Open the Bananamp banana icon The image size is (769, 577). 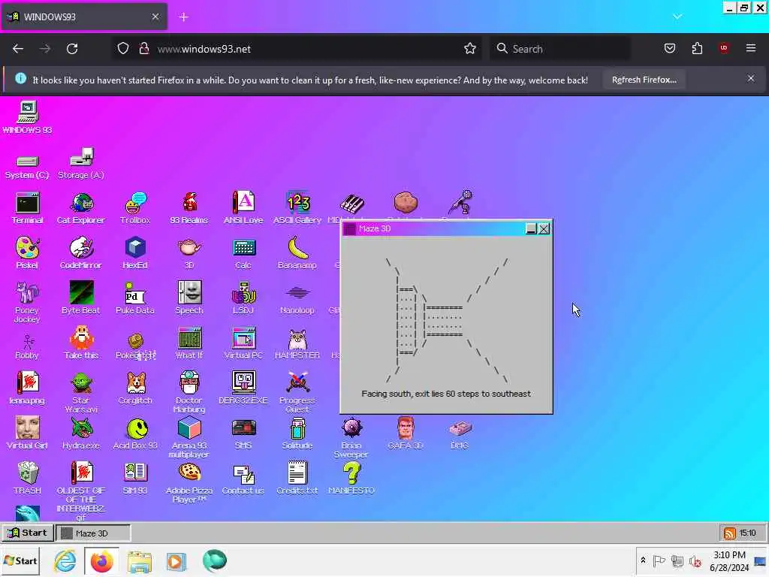(x=297, y=253)
